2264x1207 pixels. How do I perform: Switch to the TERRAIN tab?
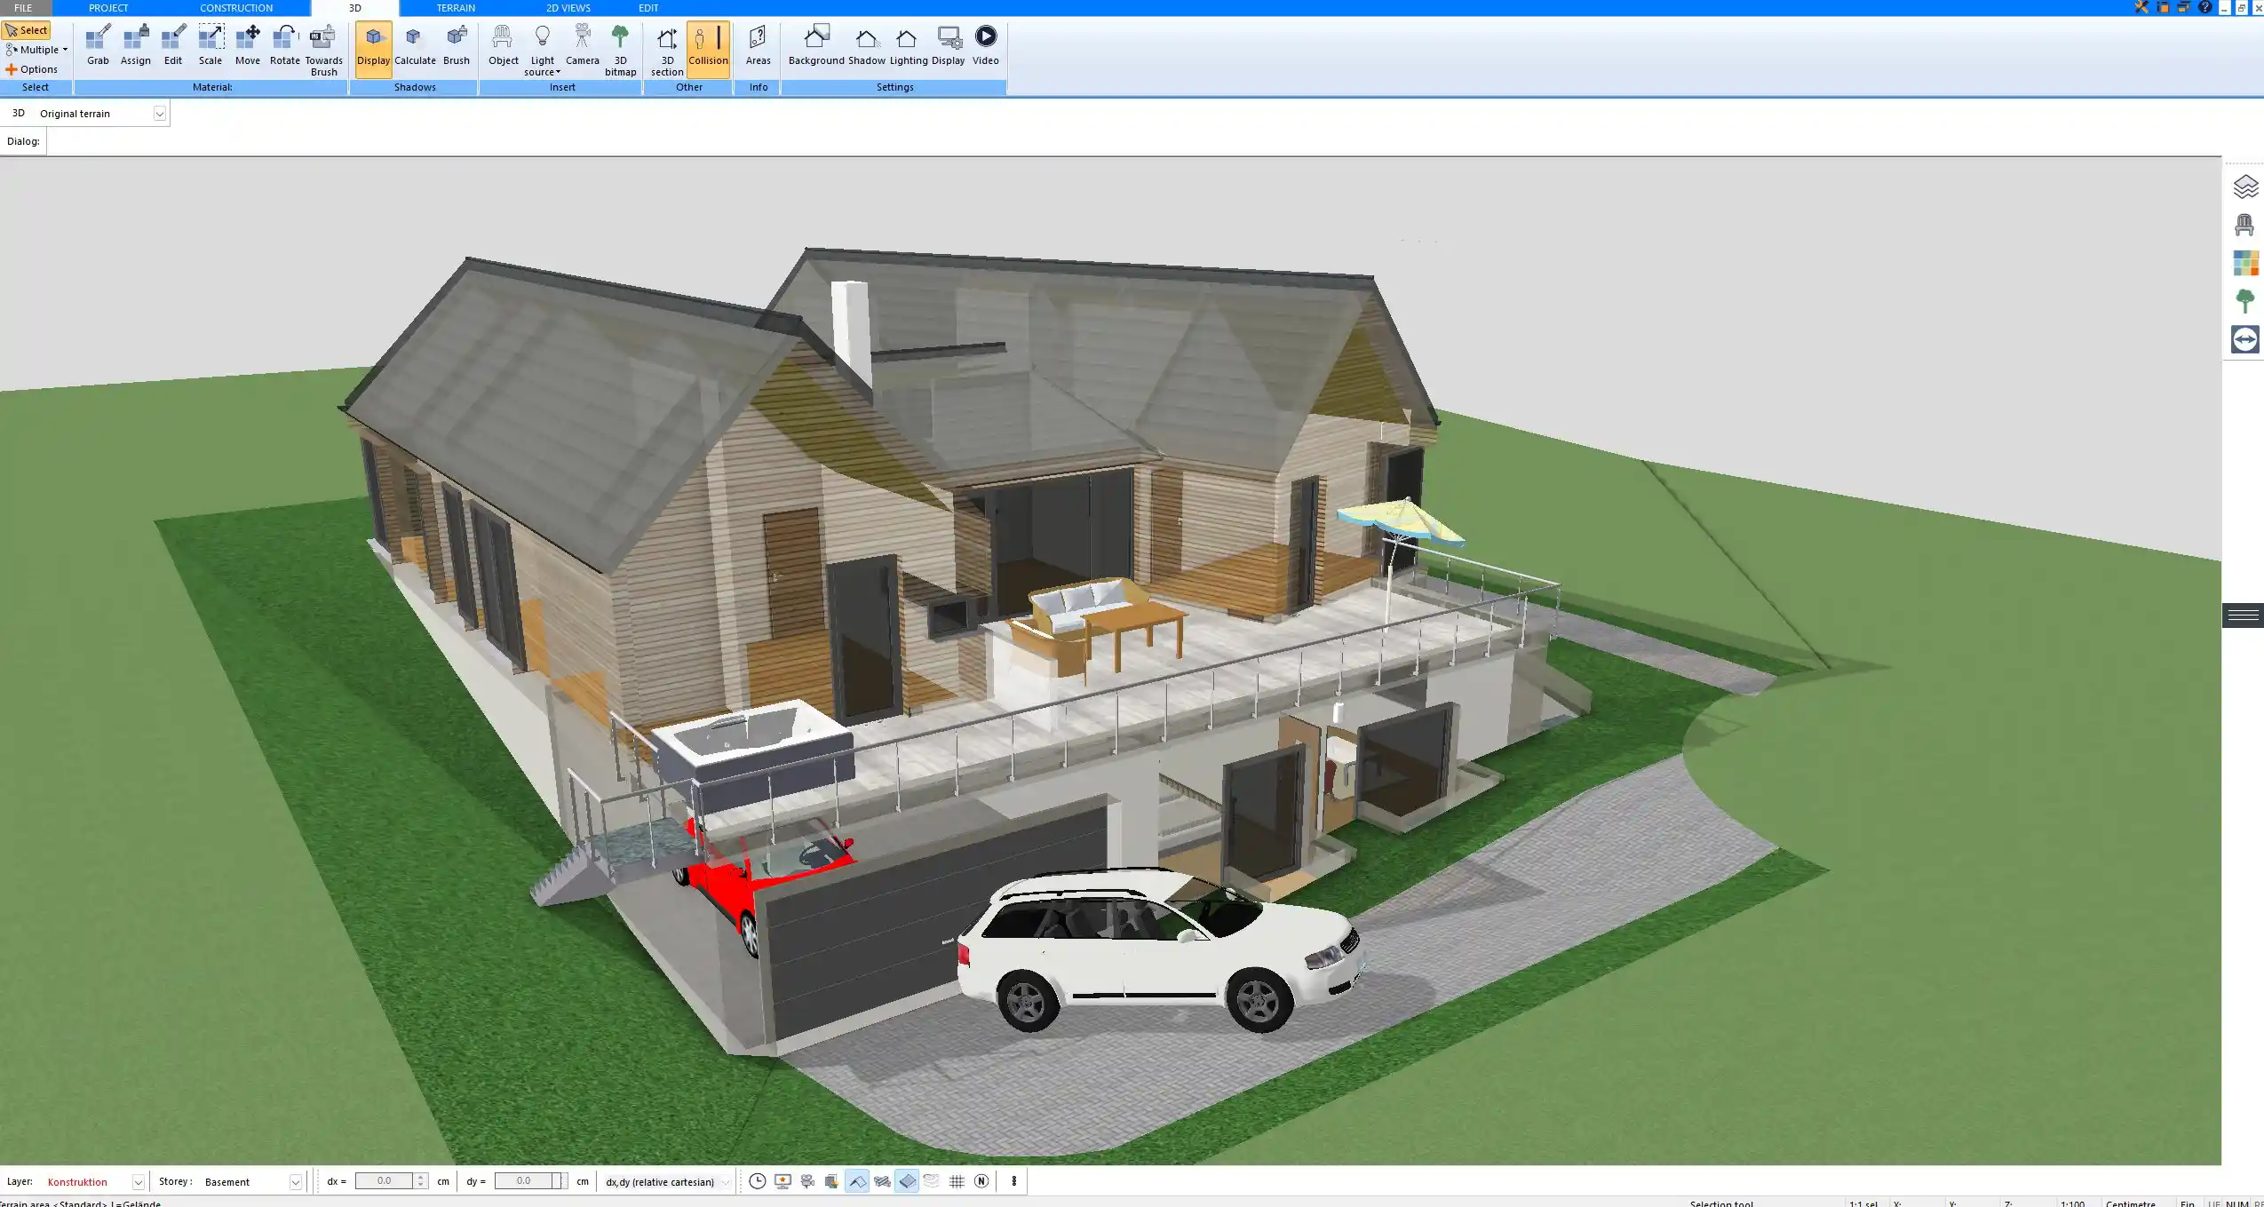[456, 7]
